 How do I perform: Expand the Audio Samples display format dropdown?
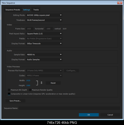(44, 59)
